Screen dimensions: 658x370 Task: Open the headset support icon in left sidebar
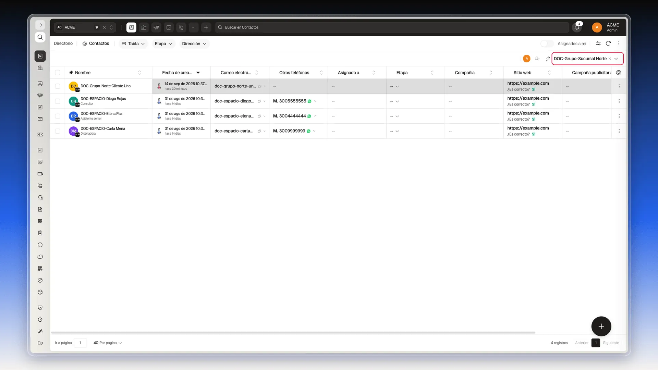click(x=40, y=197)
